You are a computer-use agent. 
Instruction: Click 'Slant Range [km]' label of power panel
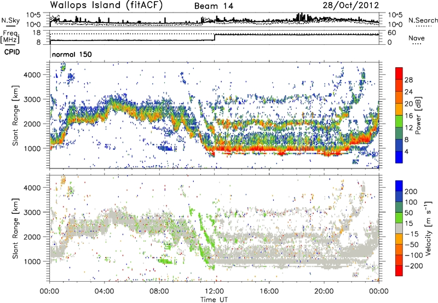pyautogui.click(x=15, y=115)
